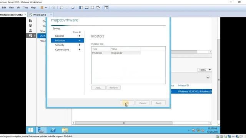Click the bottom scrollbar's right arrow
Screen dimensions: 246x138
(x=210, y=123)
